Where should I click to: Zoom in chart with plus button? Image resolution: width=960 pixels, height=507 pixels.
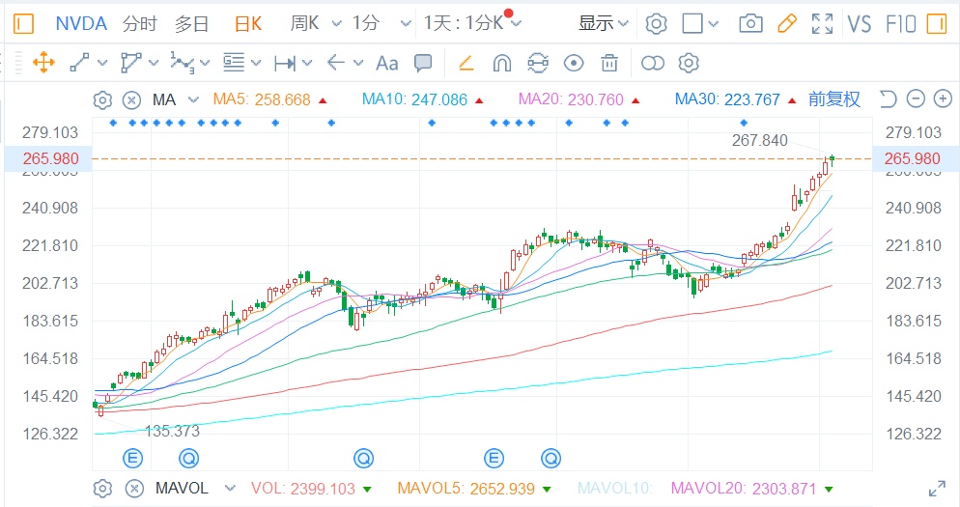click(943, 99)
